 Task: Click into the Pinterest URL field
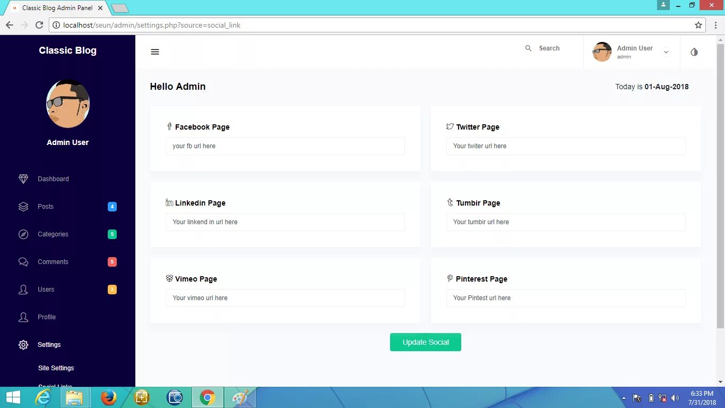[566, 298]
